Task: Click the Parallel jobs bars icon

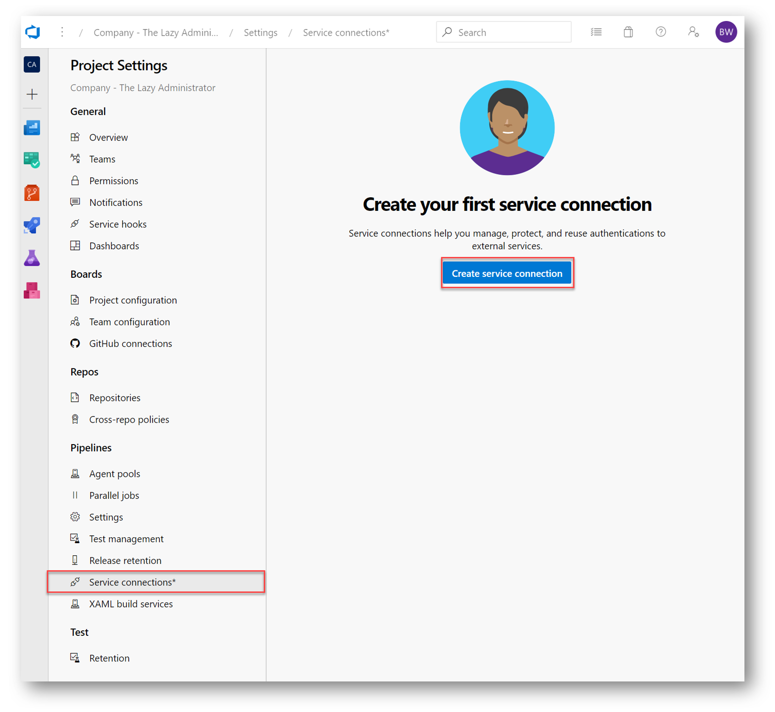Action: point(75,495)
